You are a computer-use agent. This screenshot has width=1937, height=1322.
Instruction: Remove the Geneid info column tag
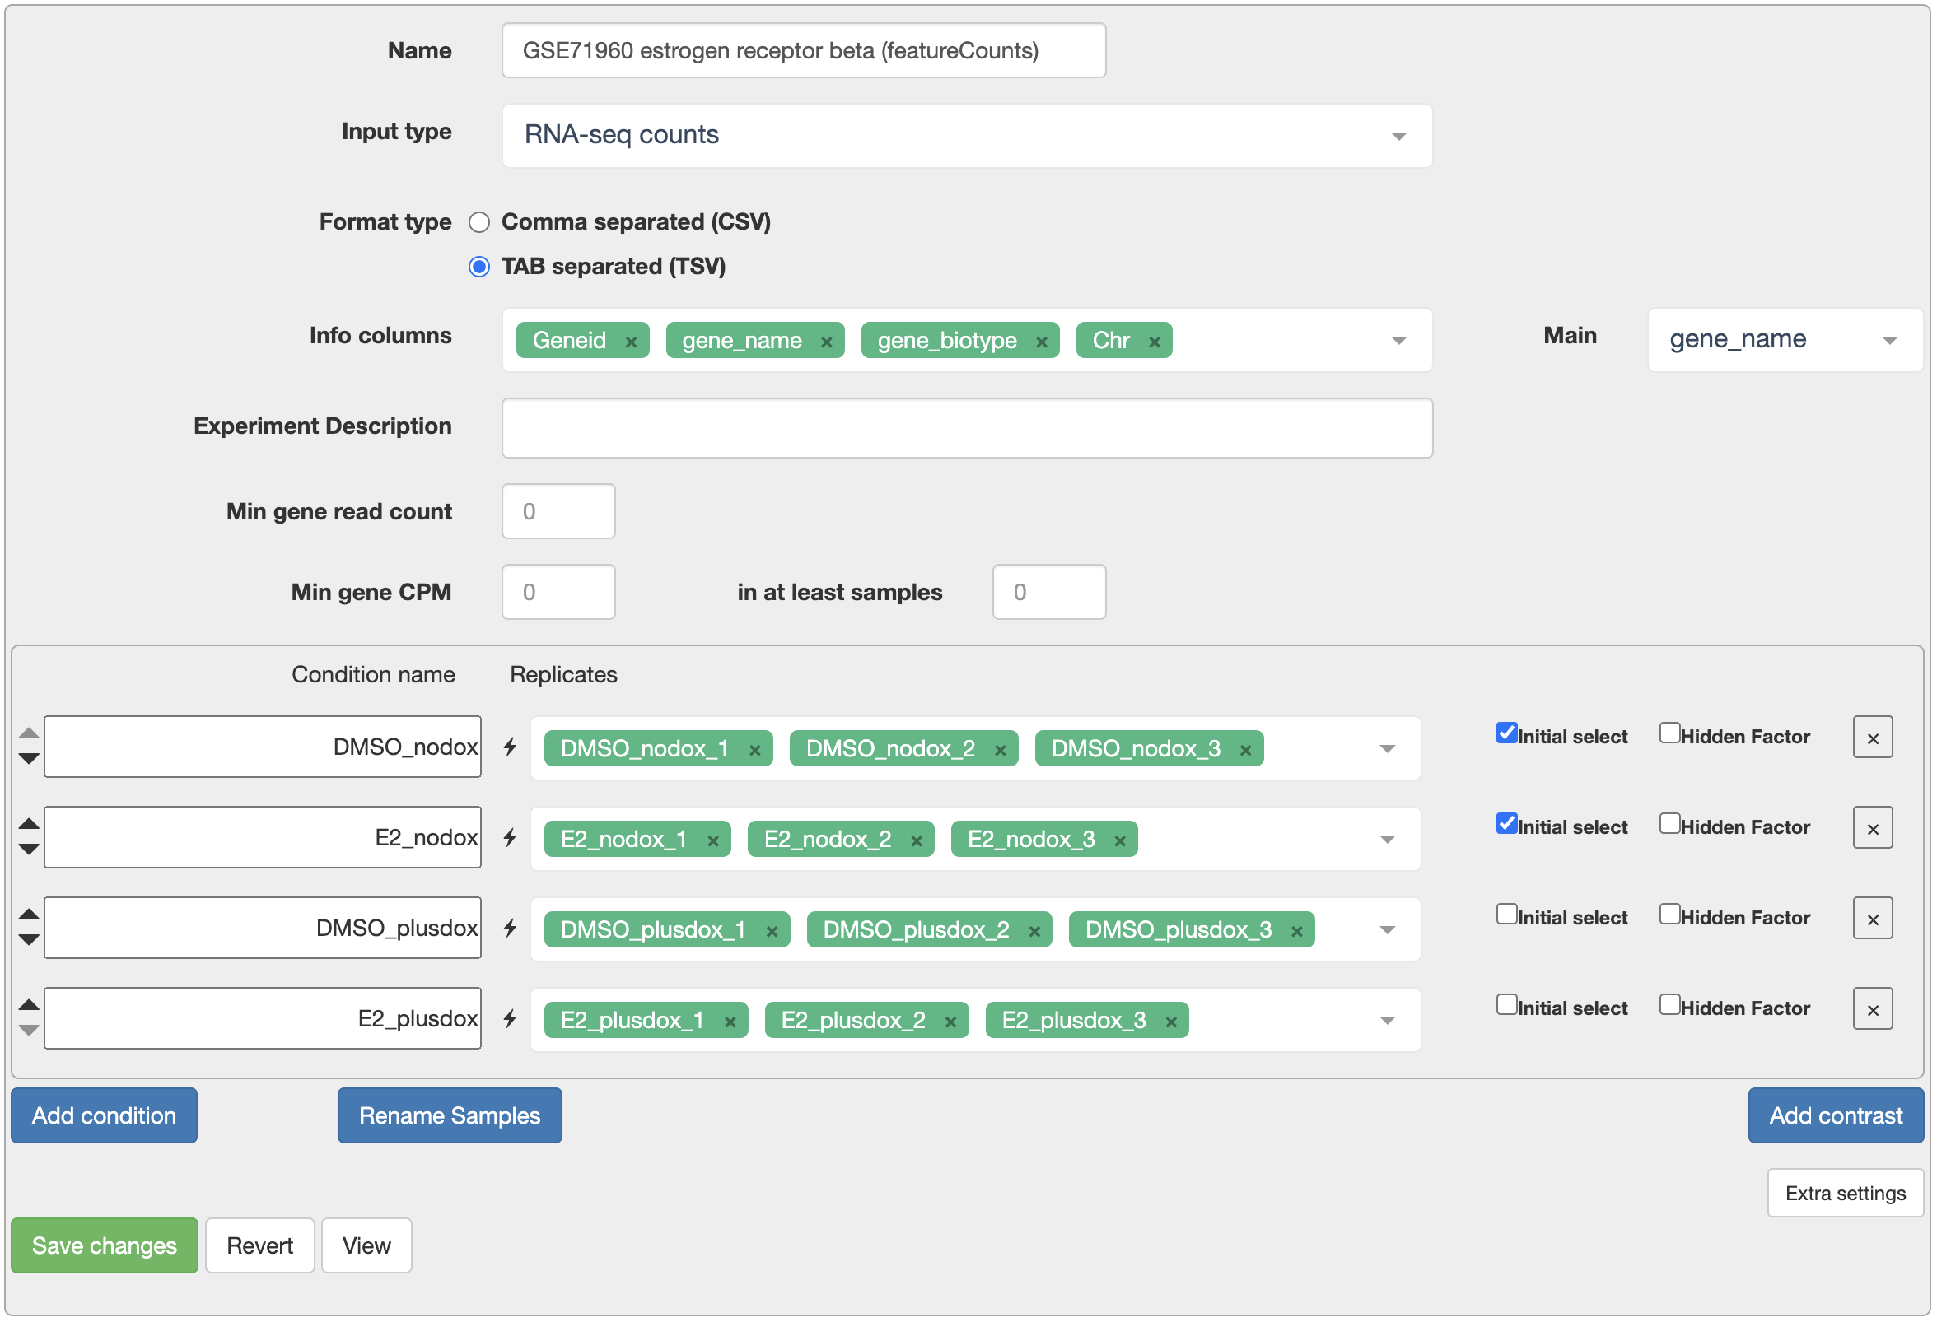631,342
